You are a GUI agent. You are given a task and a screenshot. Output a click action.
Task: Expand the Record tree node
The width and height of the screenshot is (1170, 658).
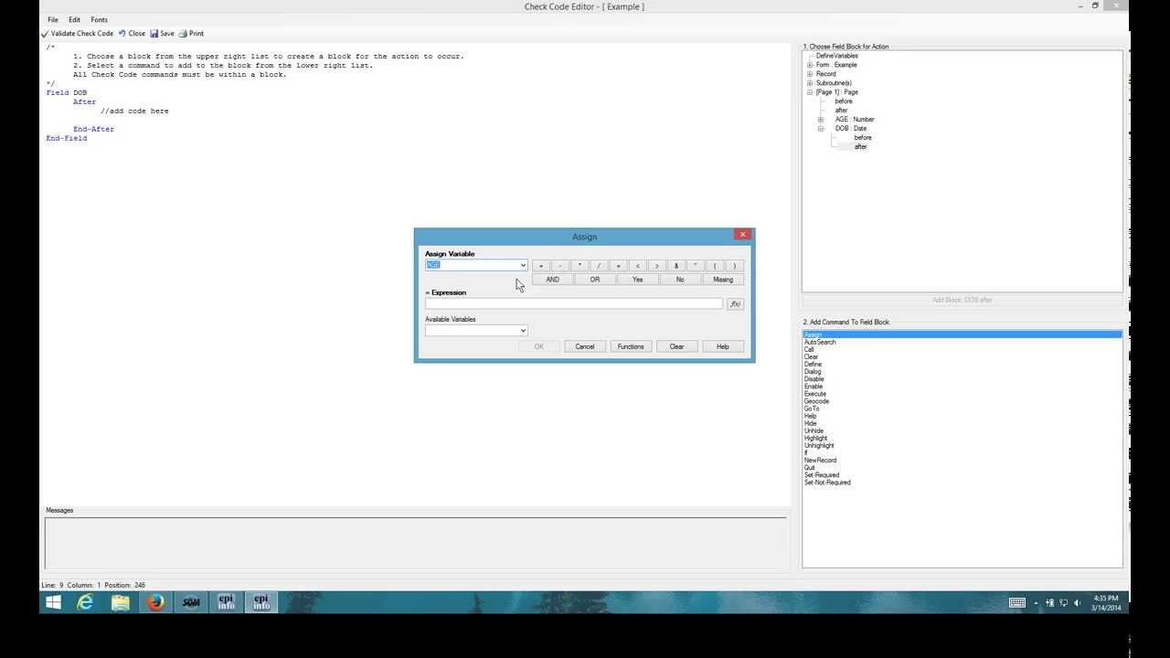(x=810, y=74)
